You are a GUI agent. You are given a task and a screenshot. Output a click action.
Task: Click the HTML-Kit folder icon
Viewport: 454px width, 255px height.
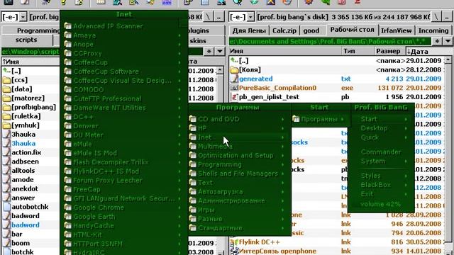(x=68, y=234)
